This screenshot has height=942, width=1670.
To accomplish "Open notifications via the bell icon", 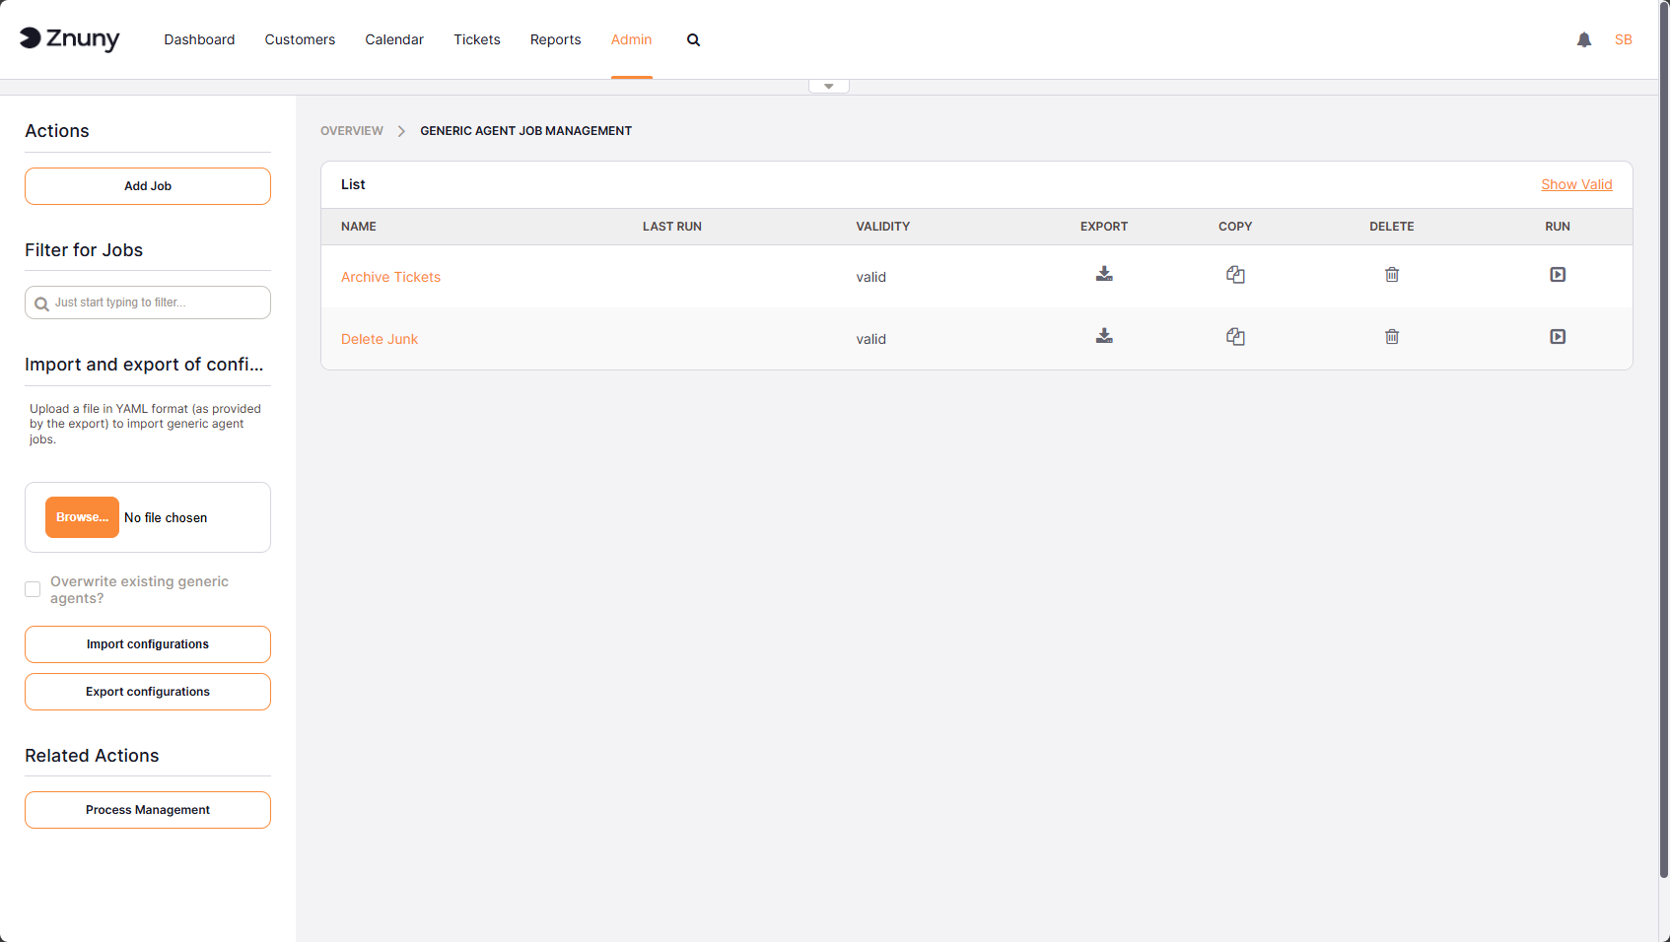I will click(1583, 39).
